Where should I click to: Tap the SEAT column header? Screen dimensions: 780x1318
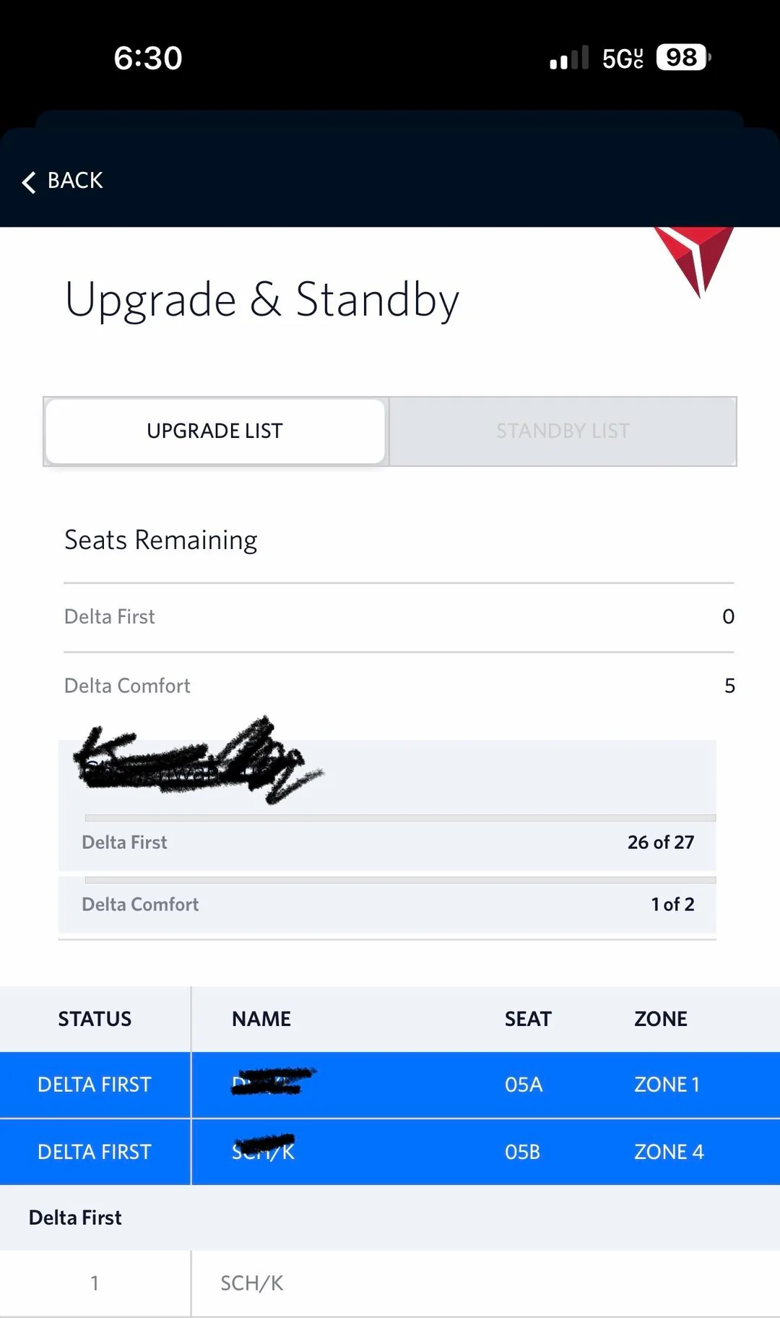click(528, 1019)
